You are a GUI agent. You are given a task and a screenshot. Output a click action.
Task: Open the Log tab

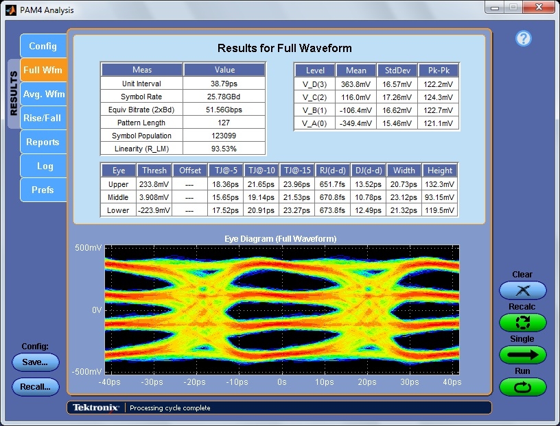tap(44, 166)
